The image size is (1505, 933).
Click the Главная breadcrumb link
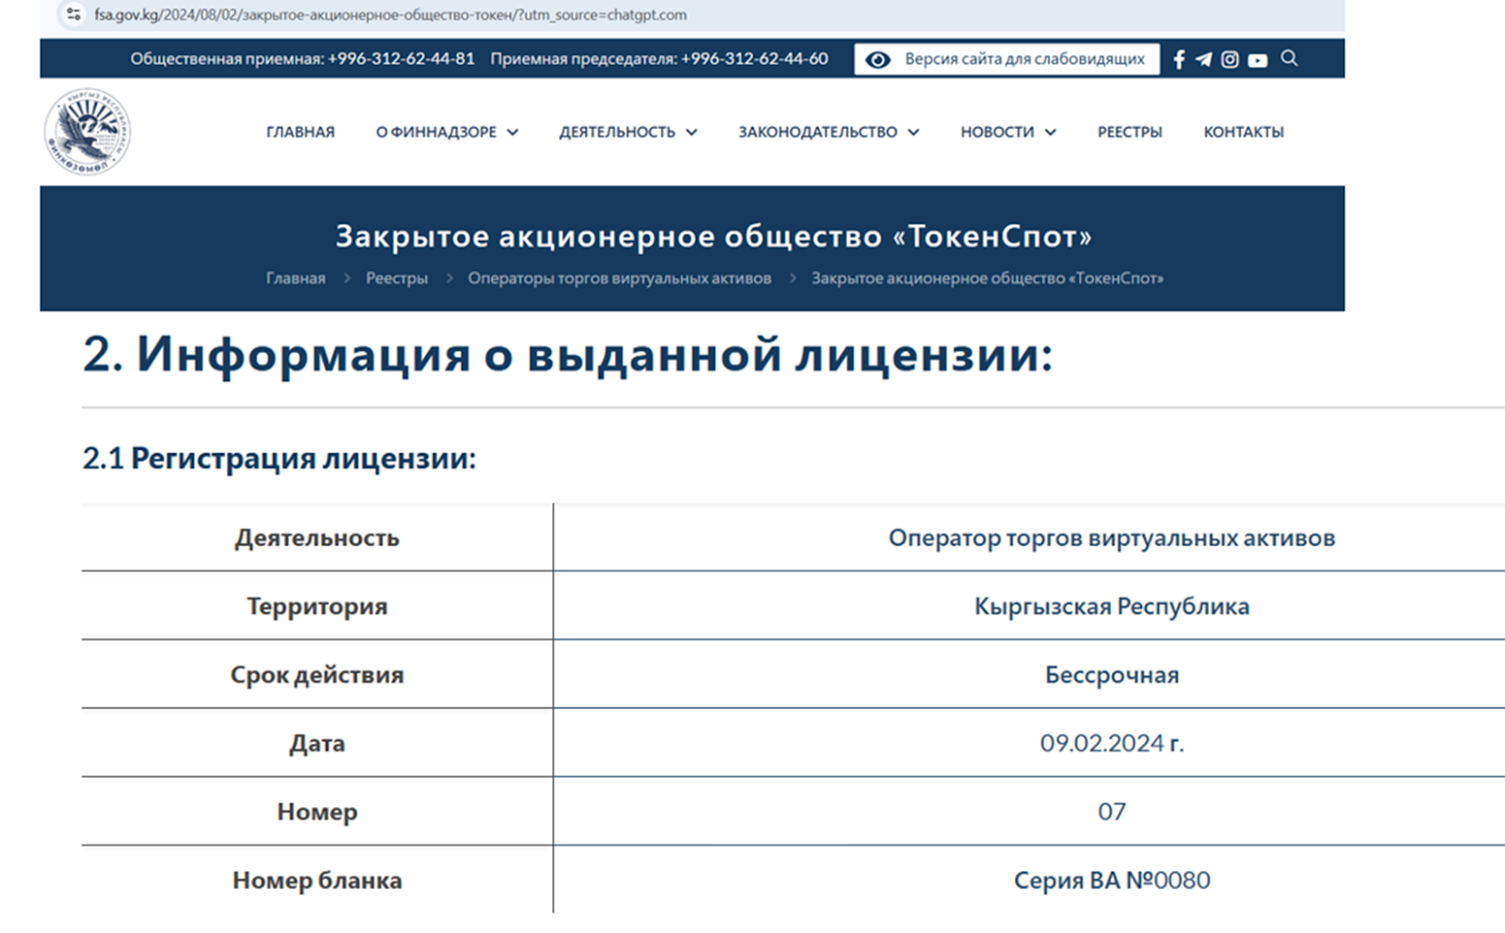pyautogui.click(x=295, y=278)
